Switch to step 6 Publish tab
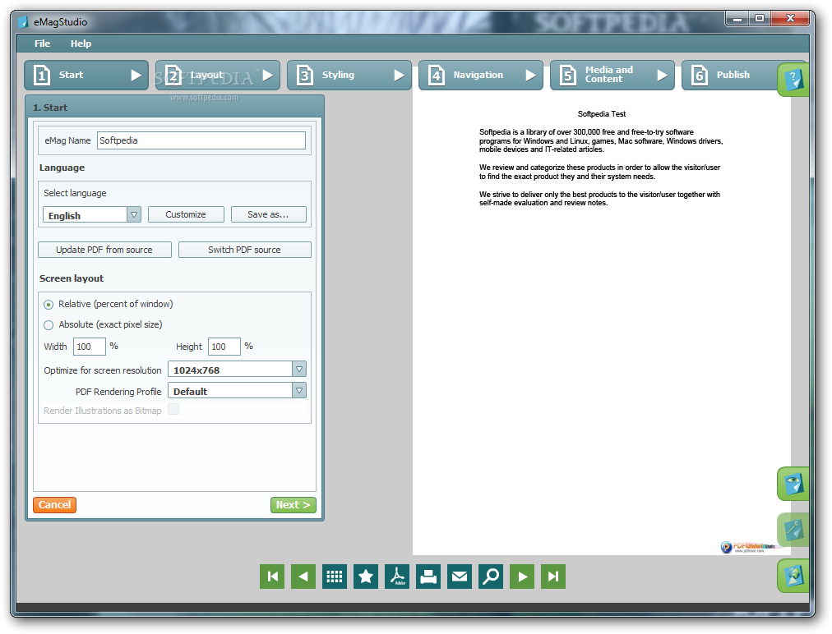This screenshot has width=832, height=634. click(730, 76)
